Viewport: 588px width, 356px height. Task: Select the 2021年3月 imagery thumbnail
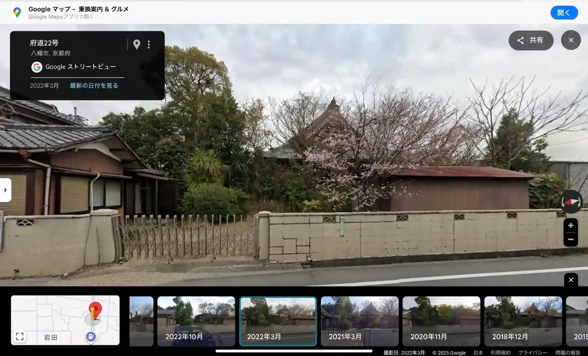(x=359, y=321)
